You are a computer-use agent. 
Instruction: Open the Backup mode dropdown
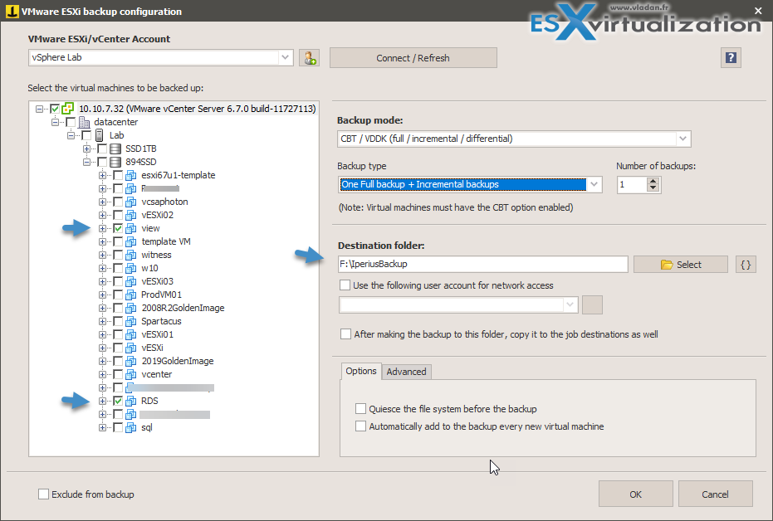pos(682,139)
